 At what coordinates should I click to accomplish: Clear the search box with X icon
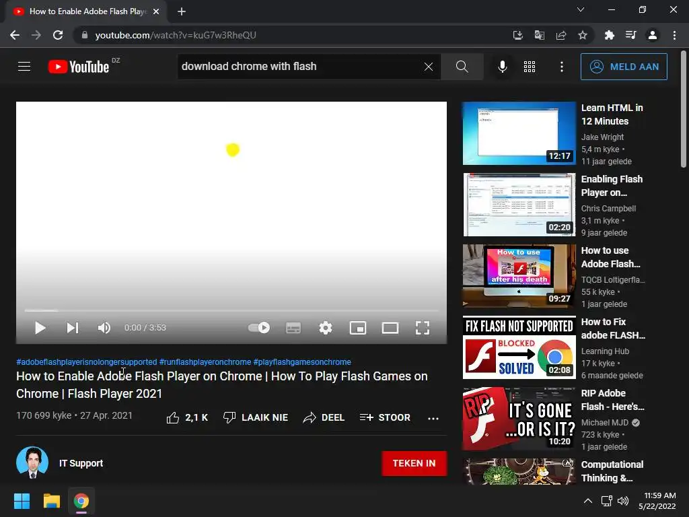(x=429, y=67)
